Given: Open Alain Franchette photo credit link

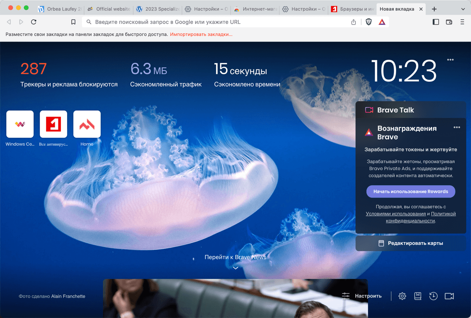Looking at the screenshot, I should pyautogui.click(x=68, y=296).
